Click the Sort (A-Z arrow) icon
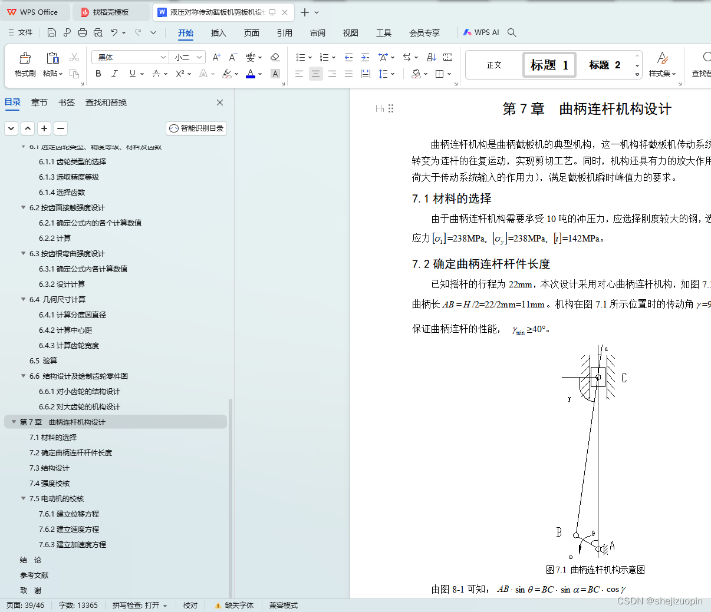The width and height of the screenshot is (711, 612). pyautogui.click(x=432, y=57)
